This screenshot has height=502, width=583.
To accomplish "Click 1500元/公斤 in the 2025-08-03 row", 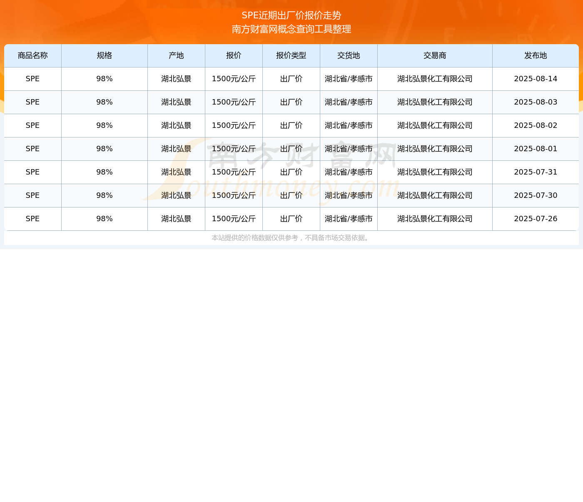I will [234, 102].
